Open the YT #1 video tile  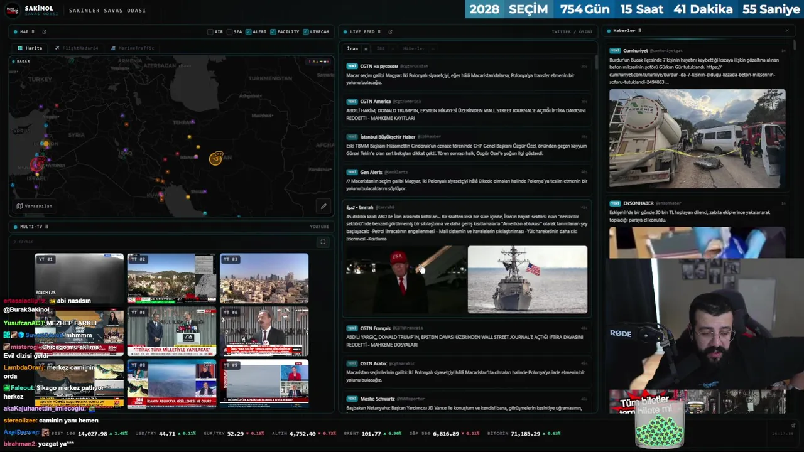coord(79,278)
